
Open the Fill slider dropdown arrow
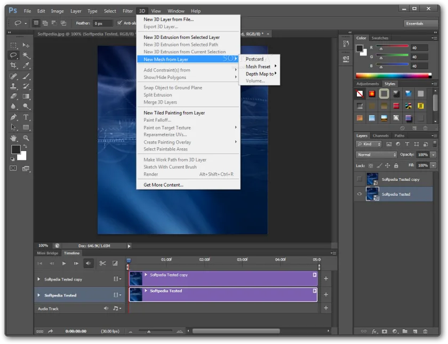coord(434,165)
